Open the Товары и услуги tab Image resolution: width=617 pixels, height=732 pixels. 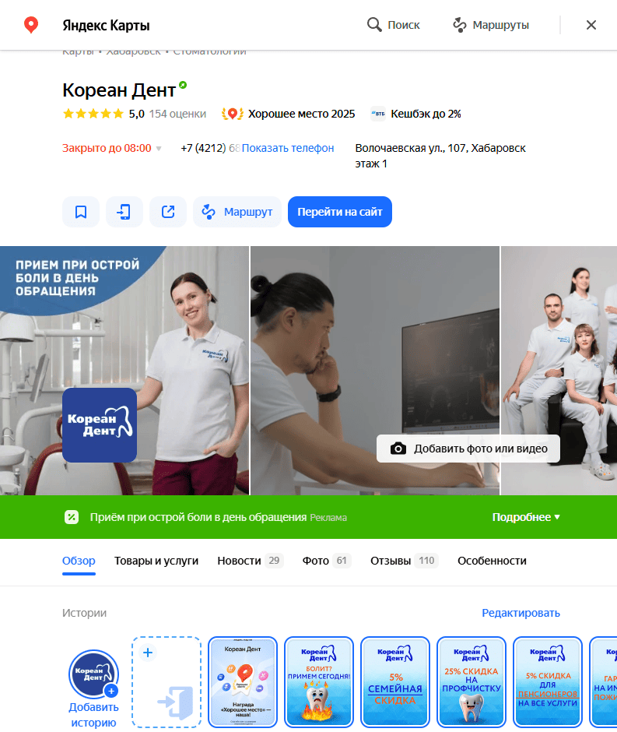(x=156, y=561)
